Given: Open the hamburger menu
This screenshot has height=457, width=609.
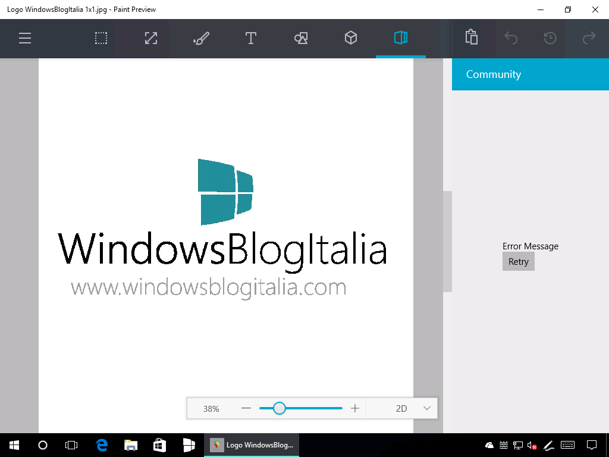Looking at the screenshot, I should point(25,38).
